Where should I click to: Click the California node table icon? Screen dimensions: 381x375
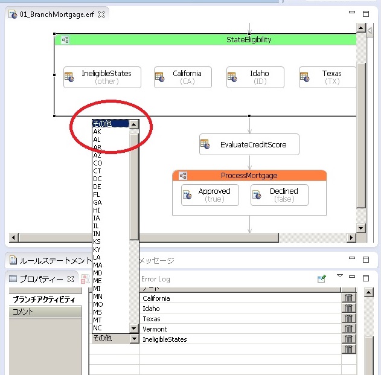[x=160, y=77]
